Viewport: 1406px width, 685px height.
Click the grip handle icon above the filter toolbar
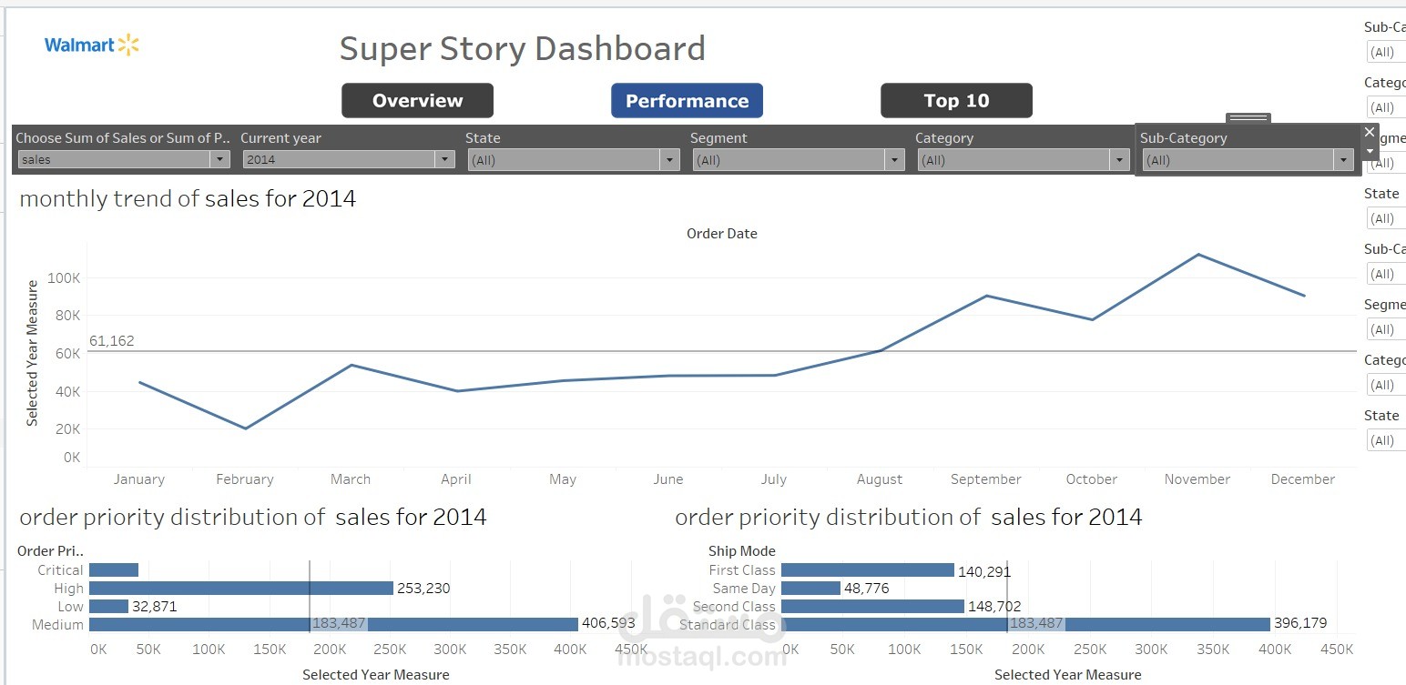[1248, 118]
